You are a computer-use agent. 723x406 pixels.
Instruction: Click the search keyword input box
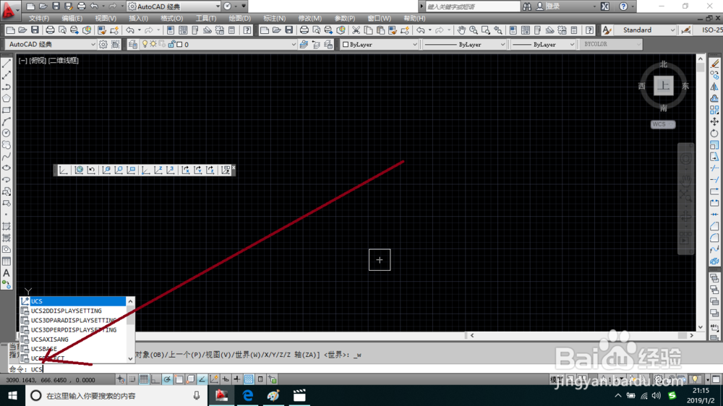click(473, 7)
